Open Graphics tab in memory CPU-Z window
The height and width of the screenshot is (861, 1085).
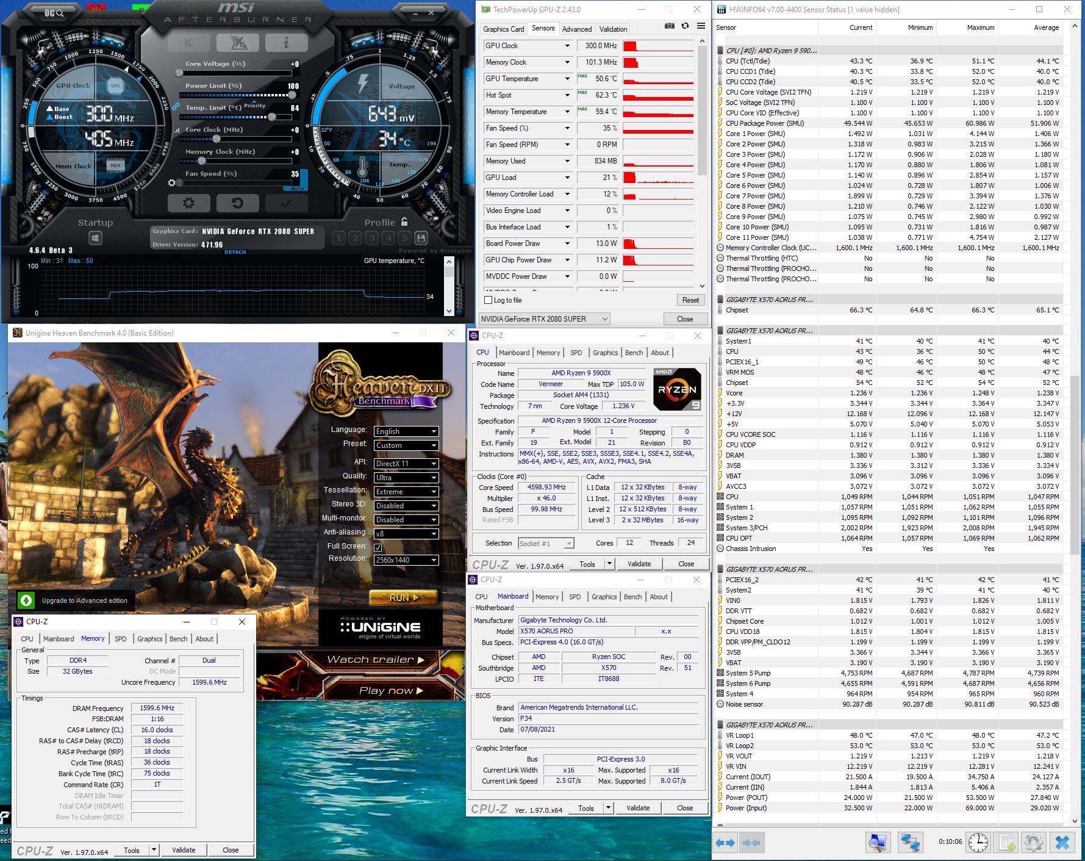point(149,639)
